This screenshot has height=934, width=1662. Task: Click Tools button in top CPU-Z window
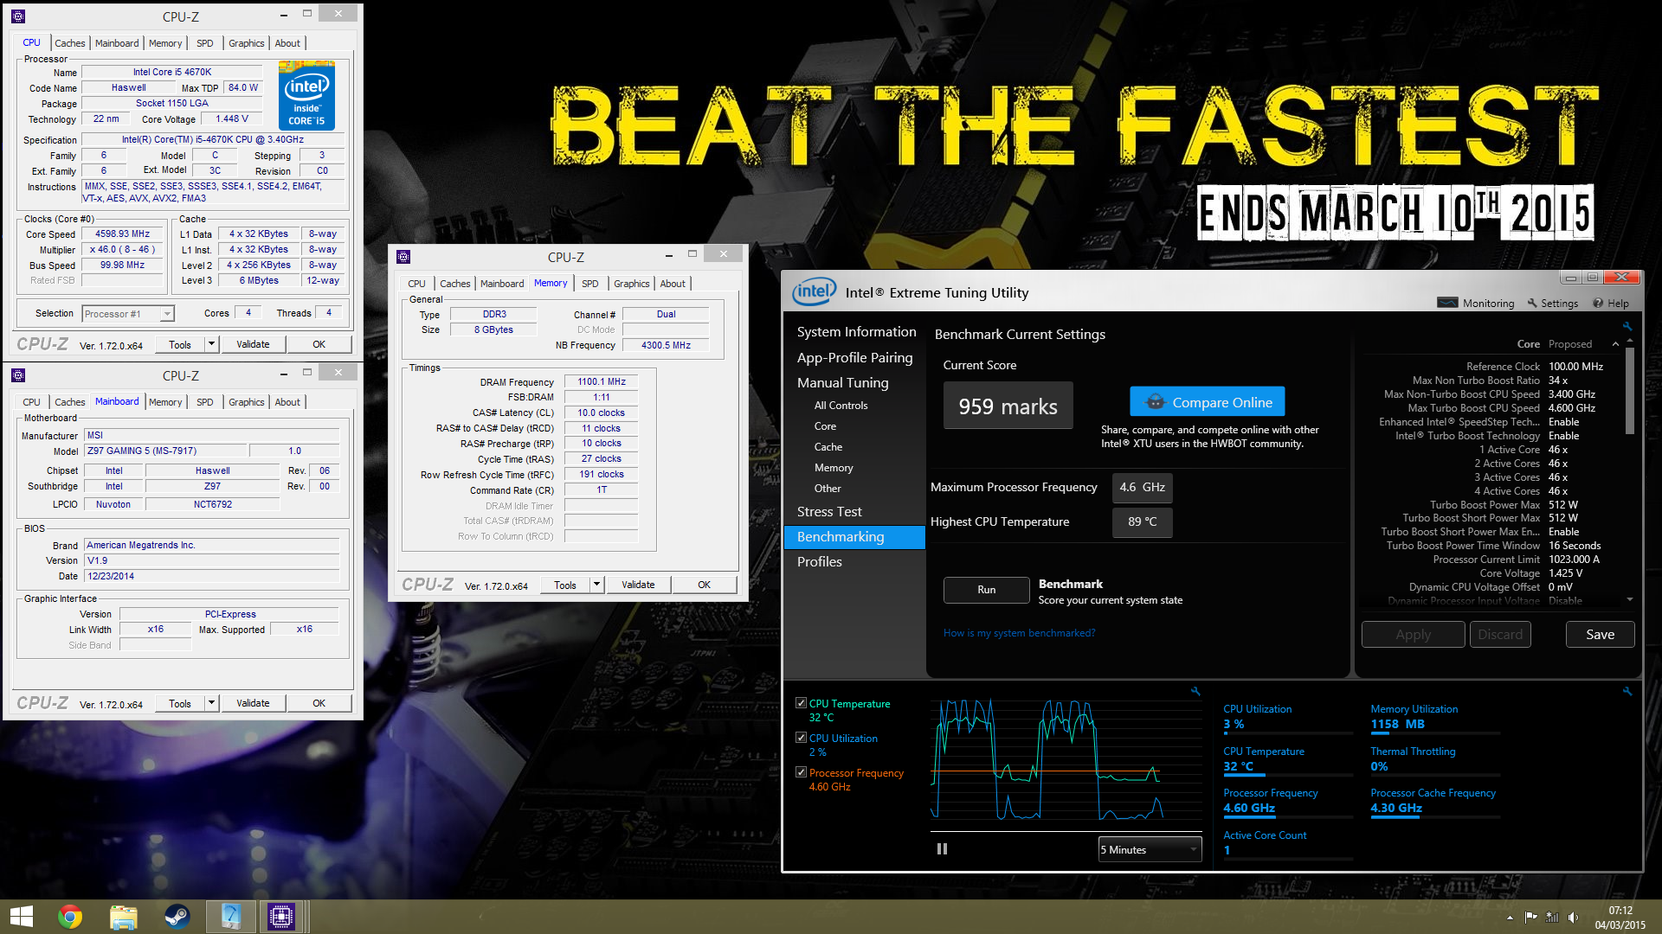pyautogui.click(x=180, y=344)
